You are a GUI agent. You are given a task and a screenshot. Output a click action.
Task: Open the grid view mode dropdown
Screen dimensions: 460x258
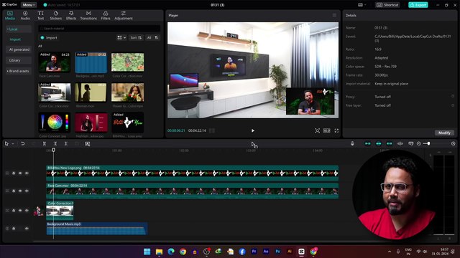121,38
